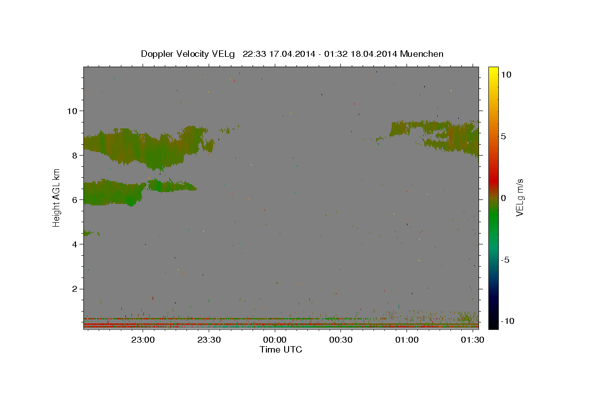Viewport: 592px width, 395px height.
Task: Click the height tick label "4"
Action: point(74,244)
